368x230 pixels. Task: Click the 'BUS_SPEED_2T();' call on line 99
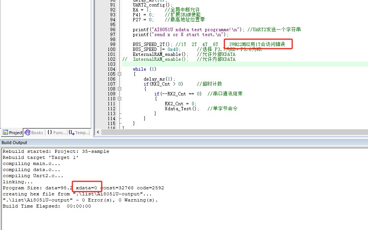point(152,44)
